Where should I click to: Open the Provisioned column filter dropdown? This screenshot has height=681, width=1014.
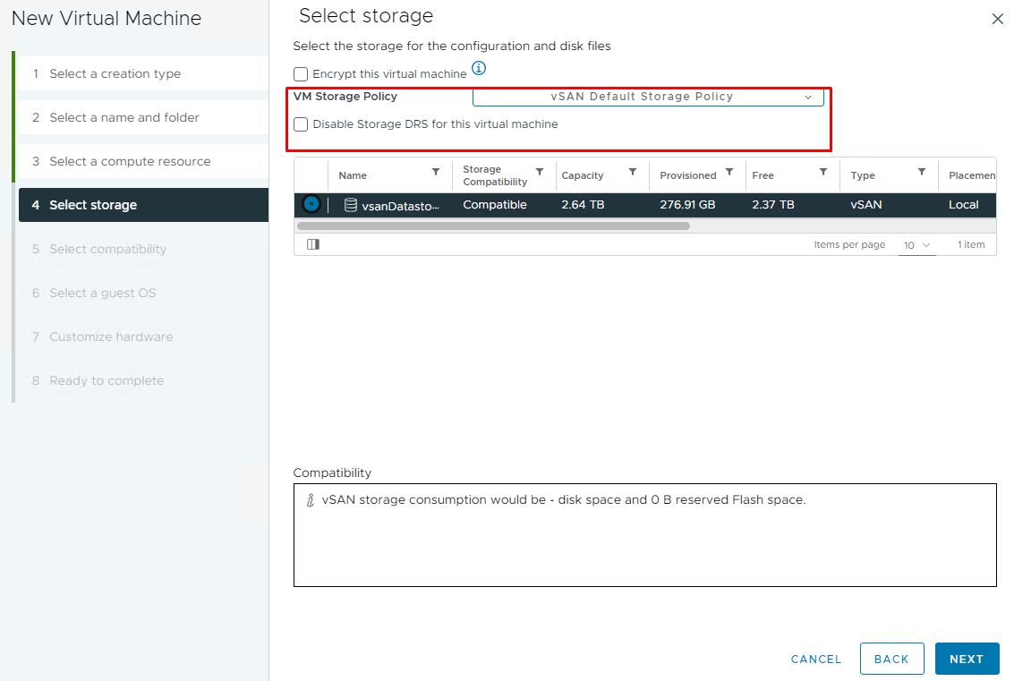[x=729, y=173]
